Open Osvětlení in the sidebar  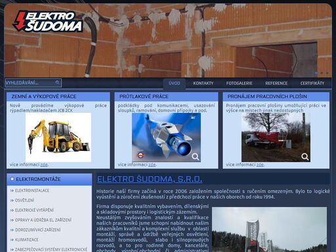coord(24,200)
